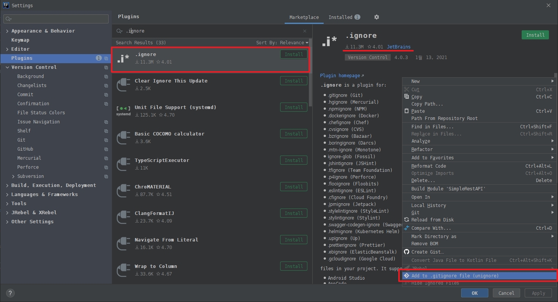Collapse the Version Control section
The height and width of the screenshot is (302, 558).
tap(7, 67)
